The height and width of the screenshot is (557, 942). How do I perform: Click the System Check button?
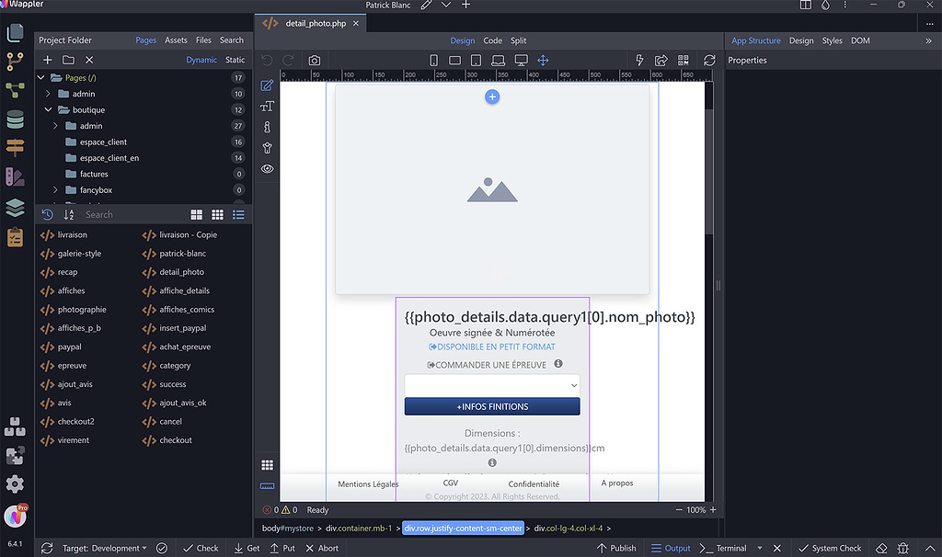[x=830, y=548]
